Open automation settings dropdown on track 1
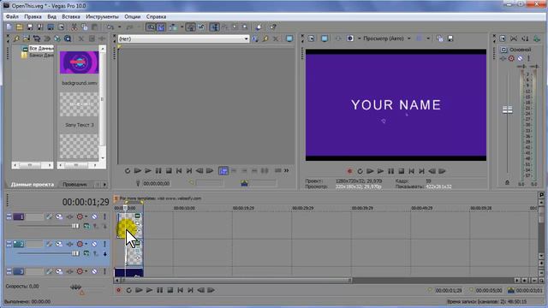This screenshot has width=548, height=308. click(x=86, y=216)
